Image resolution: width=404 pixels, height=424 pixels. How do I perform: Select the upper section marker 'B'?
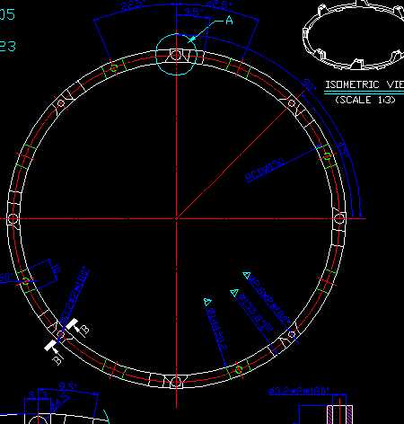[x=84, y=331]
